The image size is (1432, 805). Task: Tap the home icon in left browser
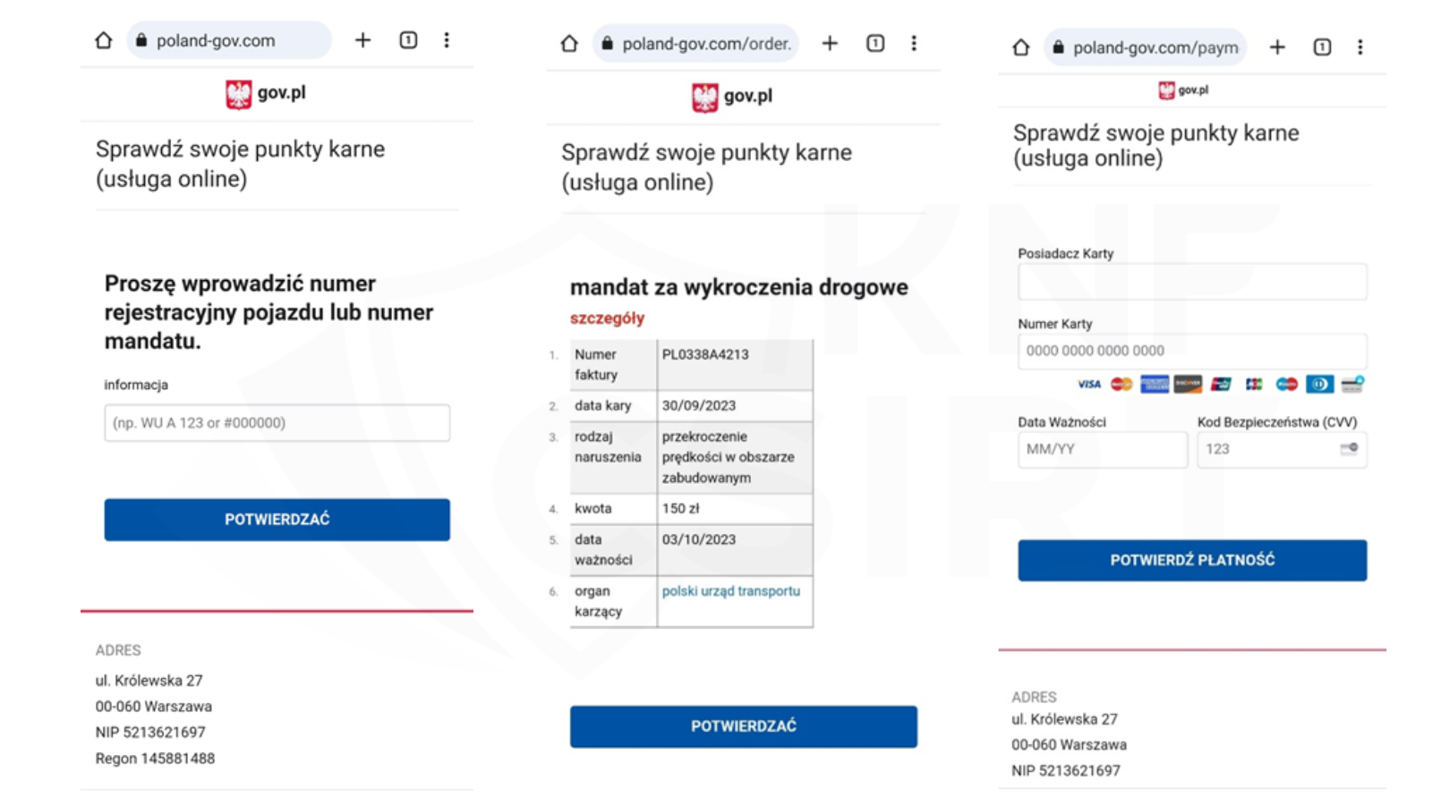[x=104, y=40]
